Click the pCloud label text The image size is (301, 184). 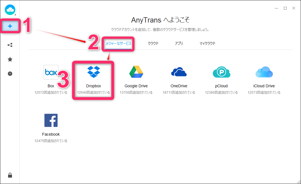(x=221, y=86)
